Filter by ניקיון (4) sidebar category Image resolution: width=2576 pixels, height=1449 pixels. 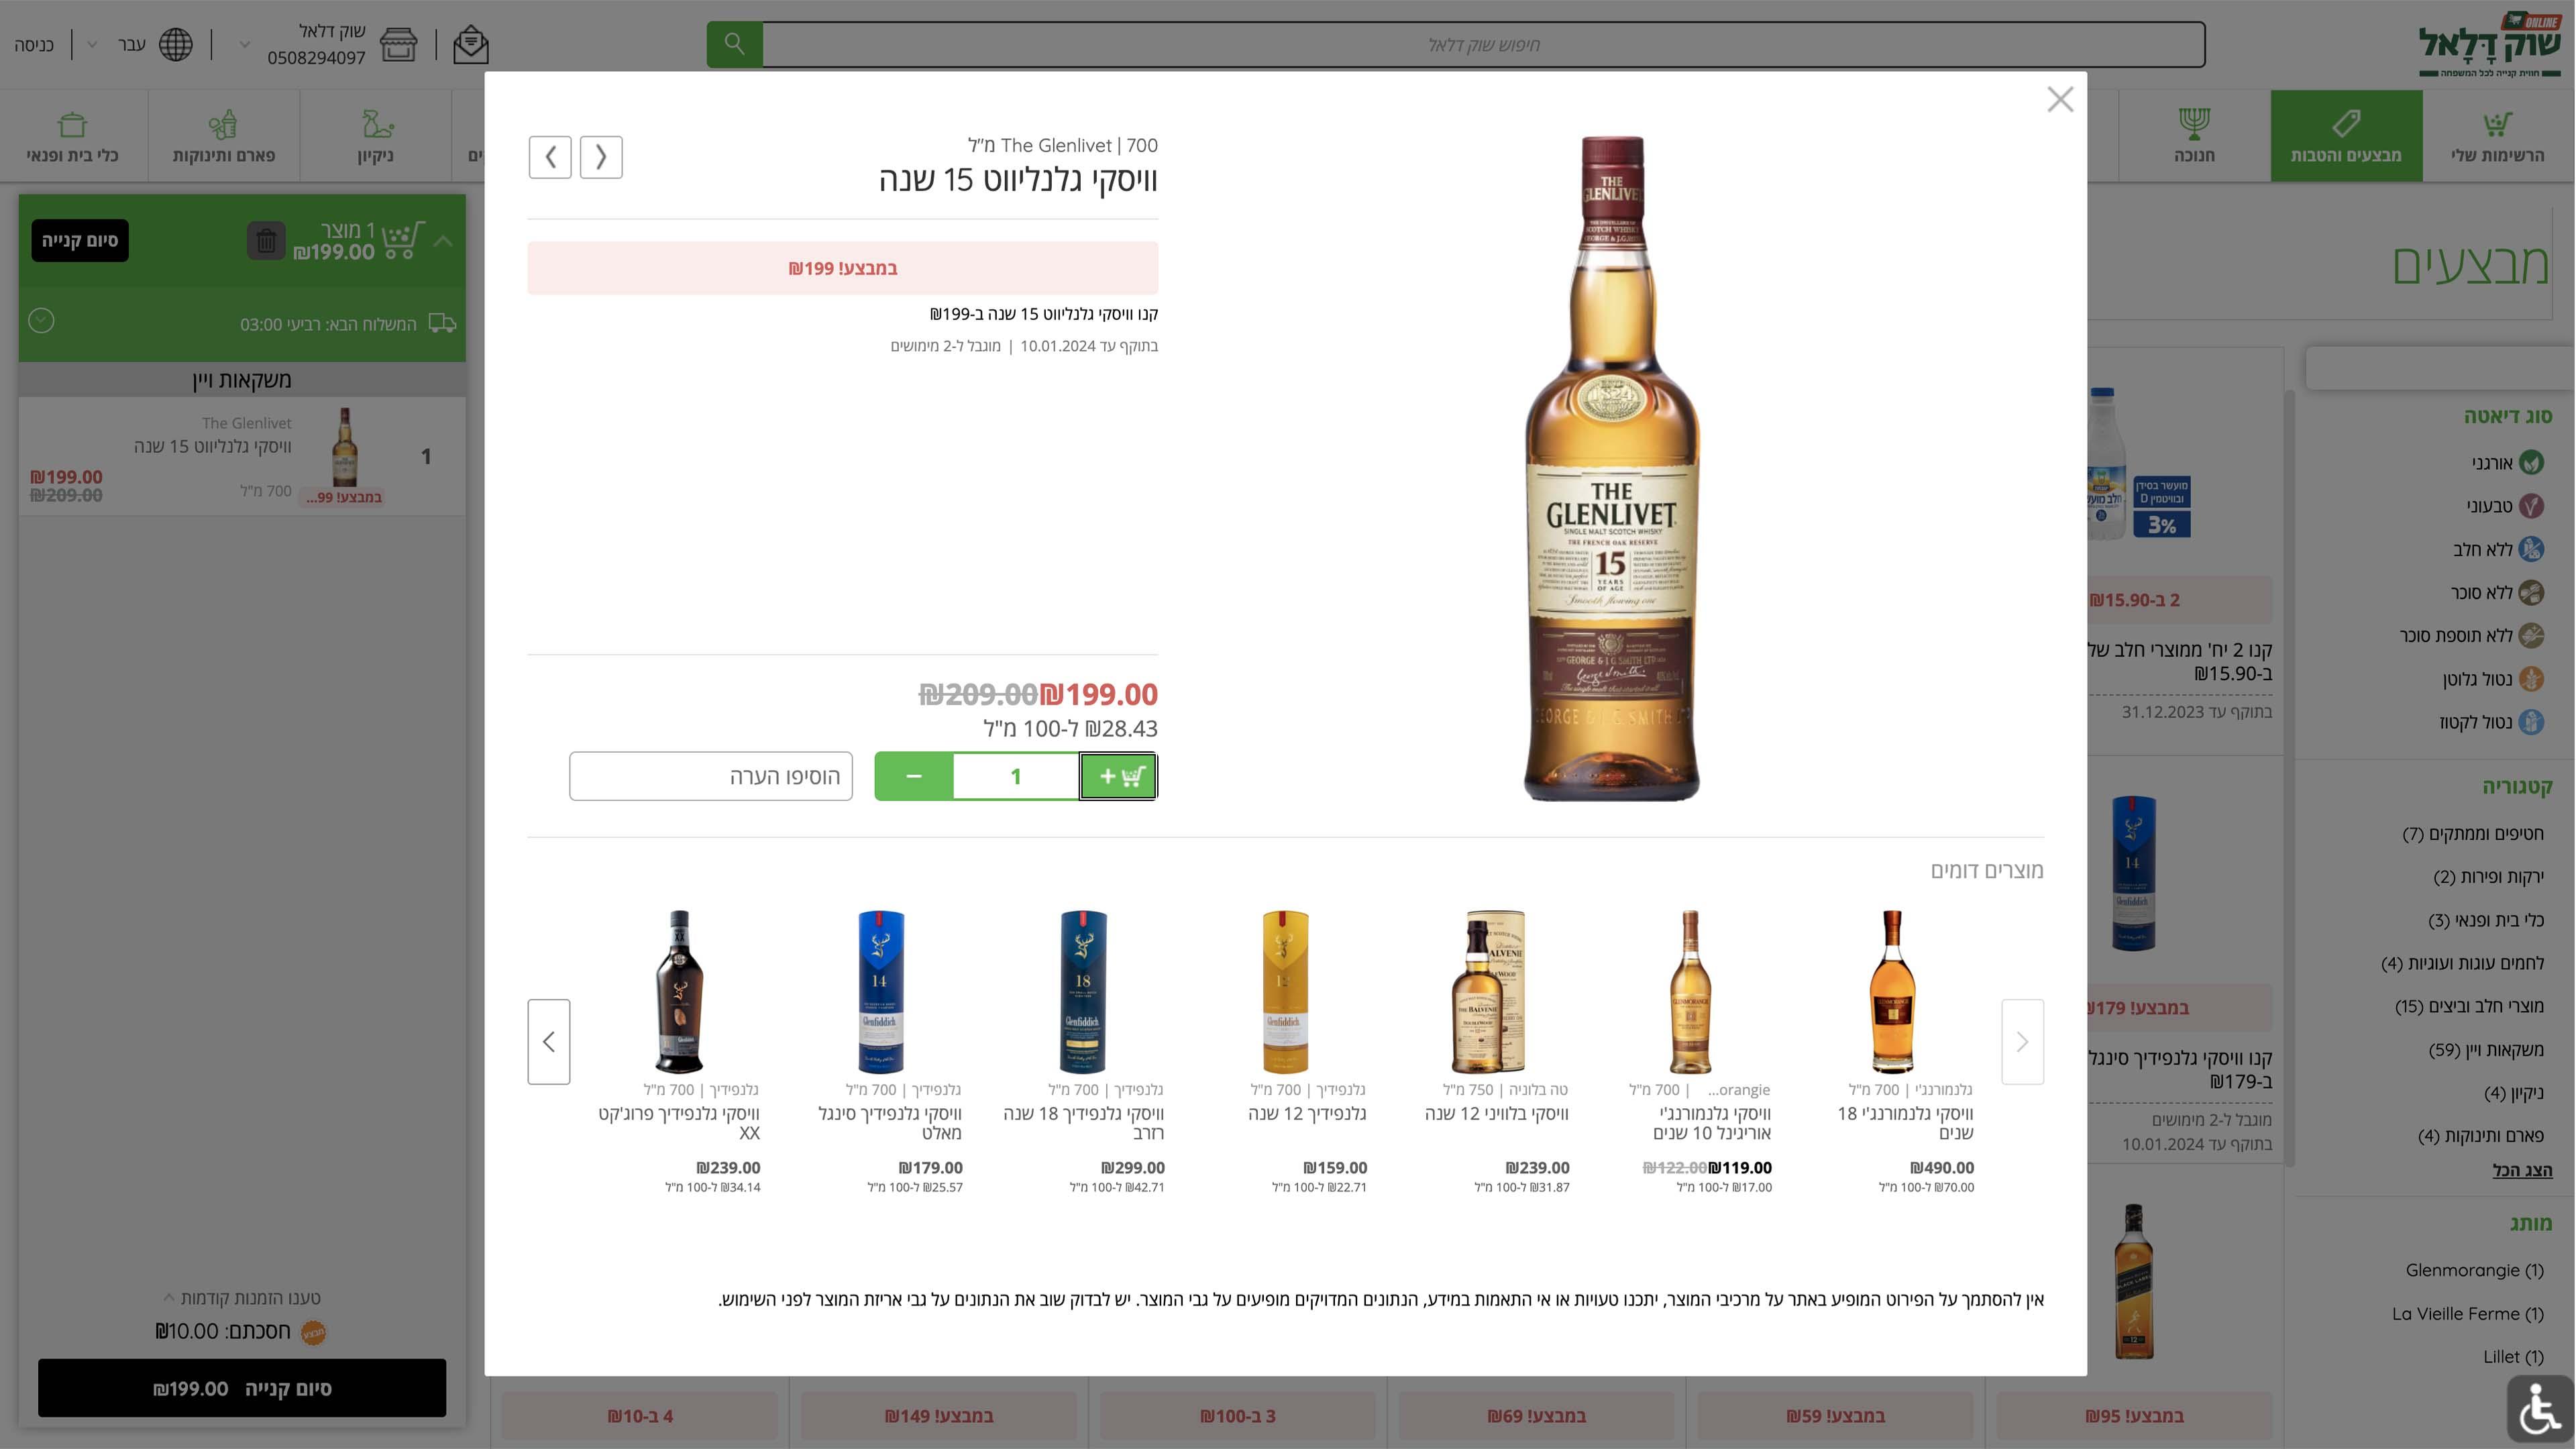coord(2514,1093)
